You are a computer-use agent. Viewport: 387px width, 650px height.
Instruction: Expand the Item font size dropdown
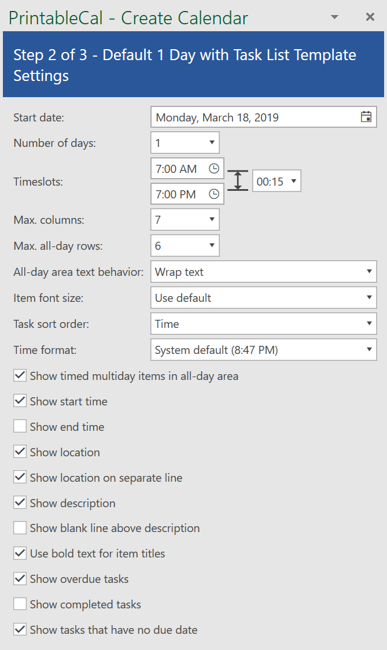point(263,298)
